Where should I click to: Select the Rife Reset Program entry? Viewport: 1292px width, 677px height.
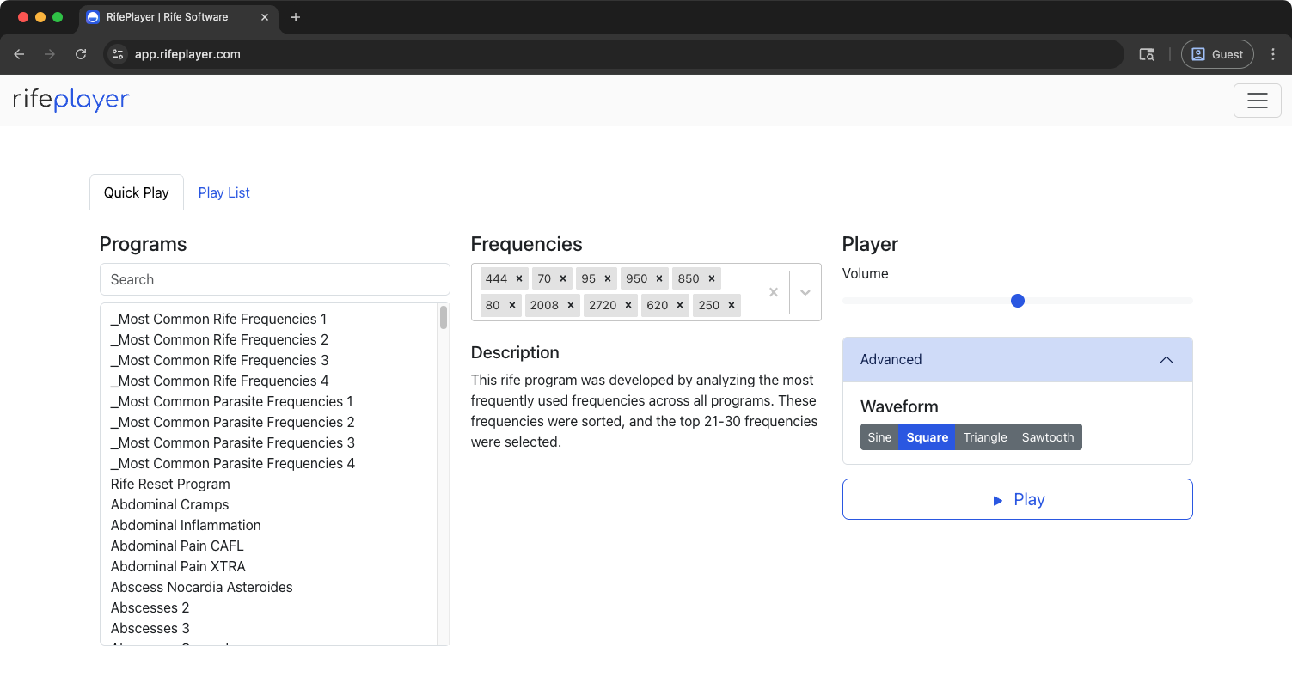tap(170, 484)
